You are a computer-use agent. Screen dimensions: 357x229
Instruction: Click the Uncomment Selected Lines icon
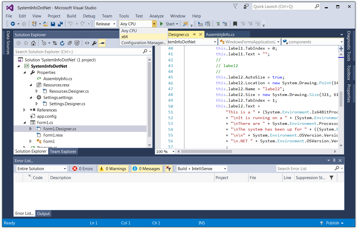225,24
